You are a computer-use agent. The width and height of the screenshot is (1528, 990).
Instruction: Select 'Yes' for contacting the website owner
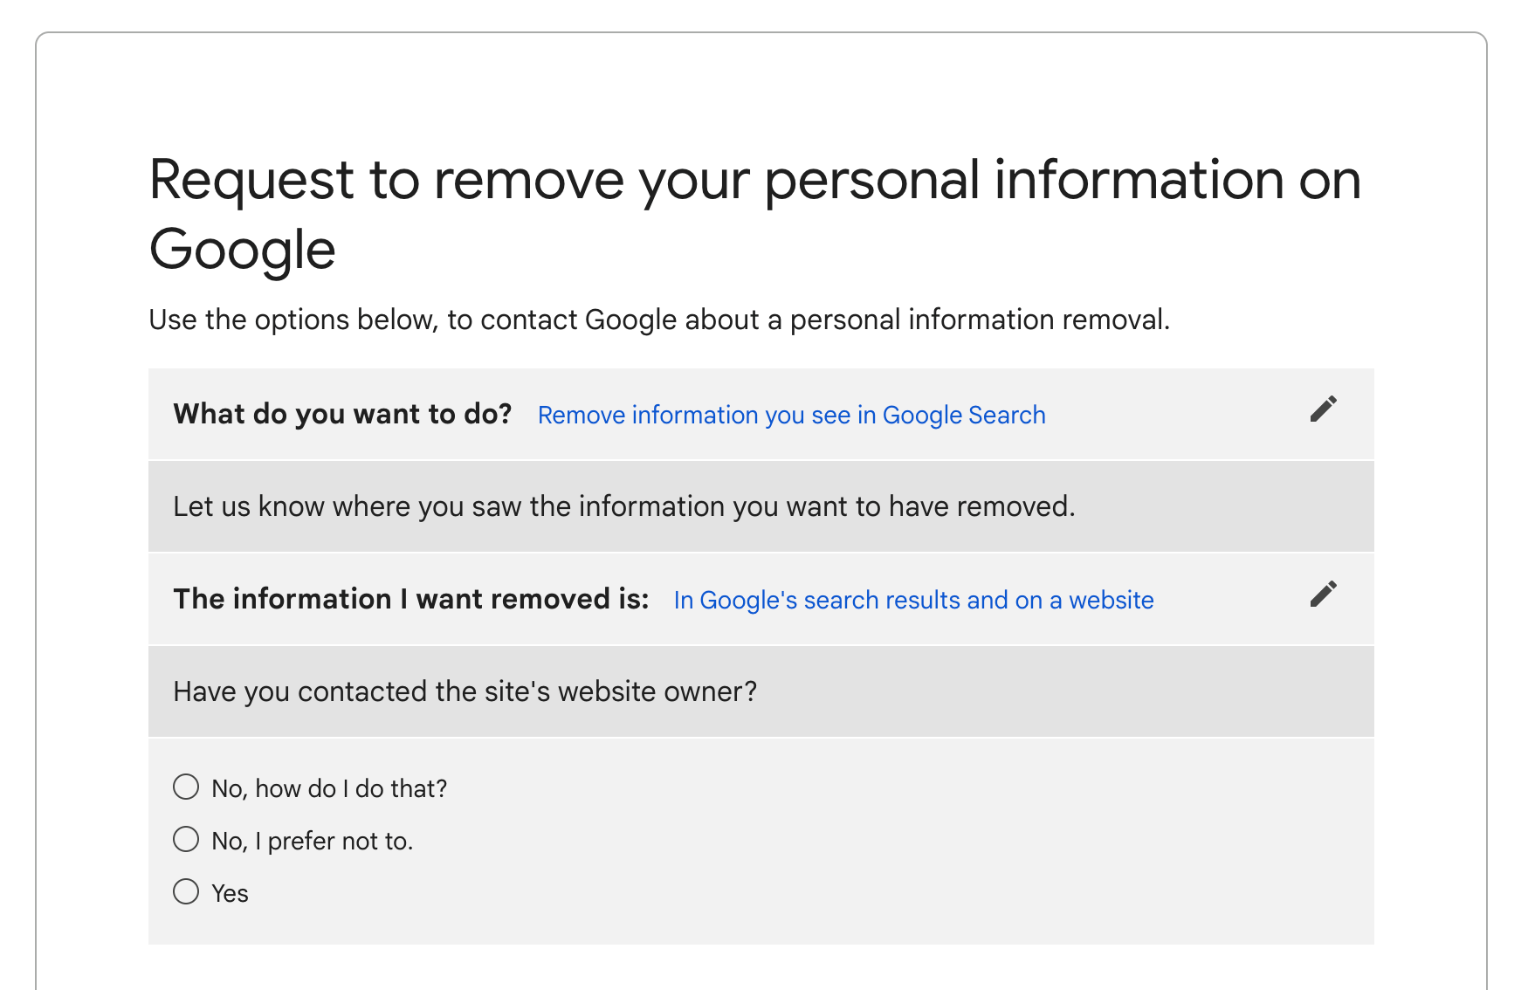pyautogui.click(x=186, y=892)
